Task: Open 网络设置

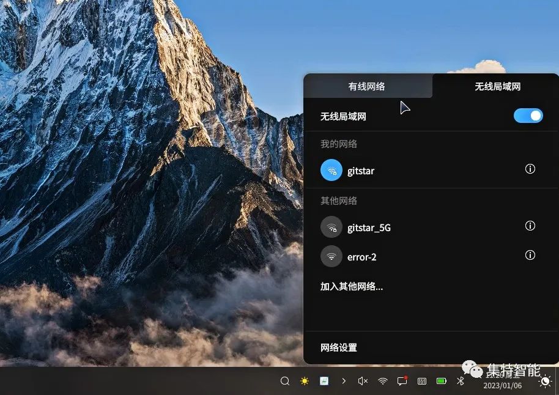Action: pos(339,347)
